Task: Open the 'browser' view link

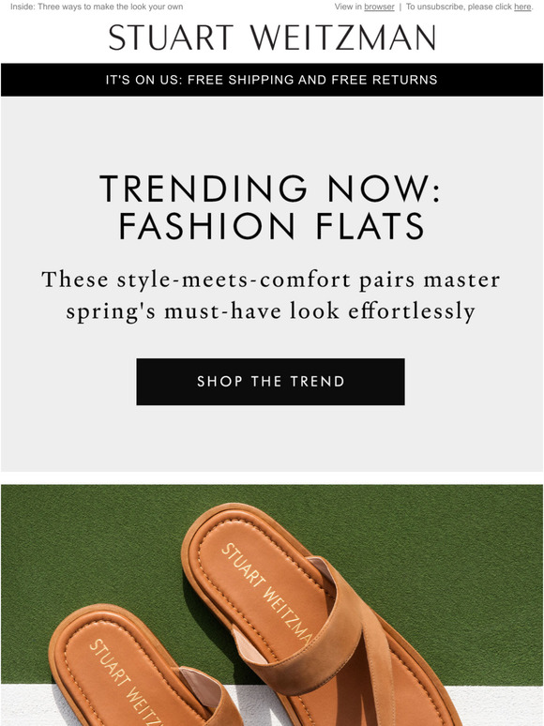Action: click(x=379, y=7)
